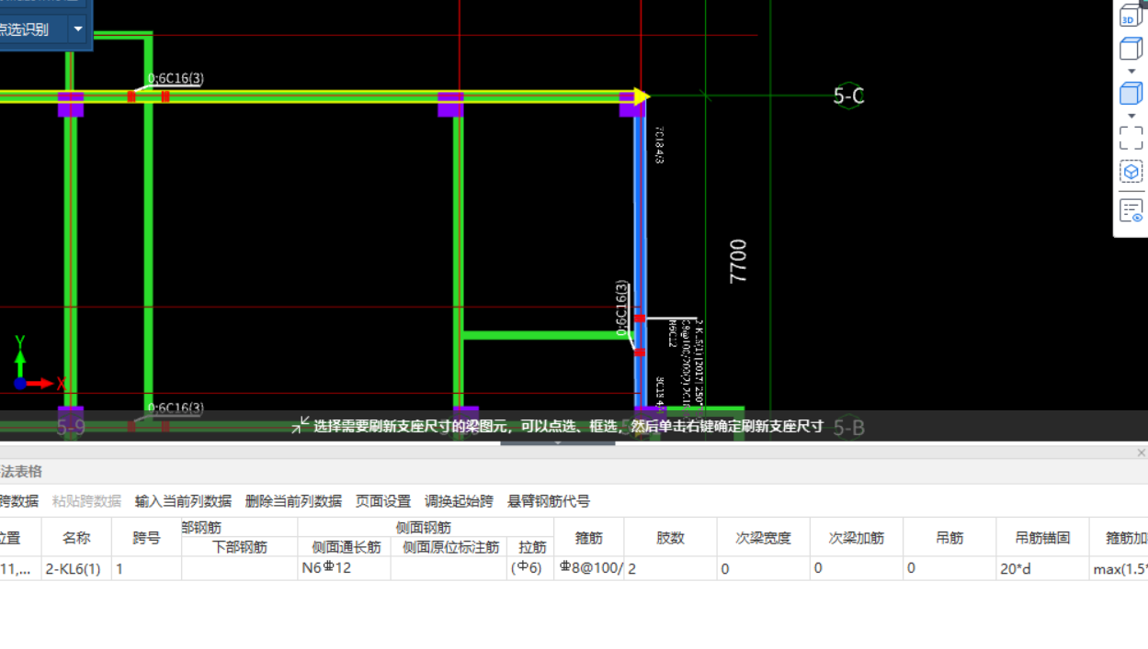Open the display settings list-with-eye icon
Viewport: 1148px width, 649px height.
tap(1131, 210)
